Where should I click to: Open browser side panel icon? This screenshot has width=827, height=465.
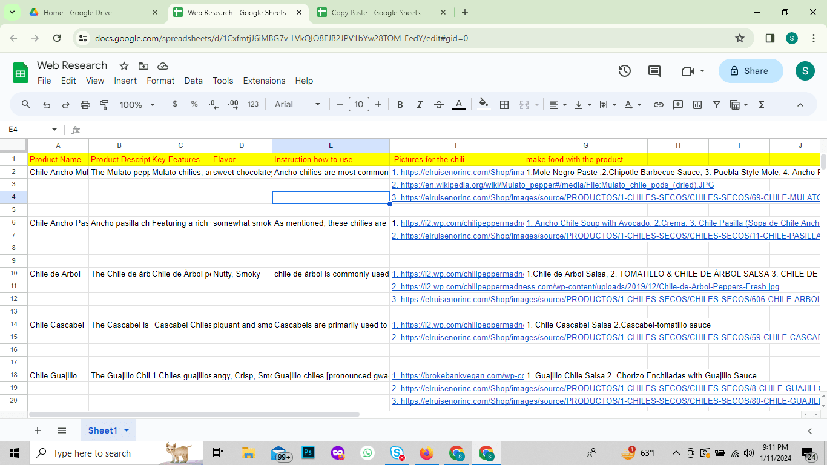pyautogui.click(x=770, y=38)
